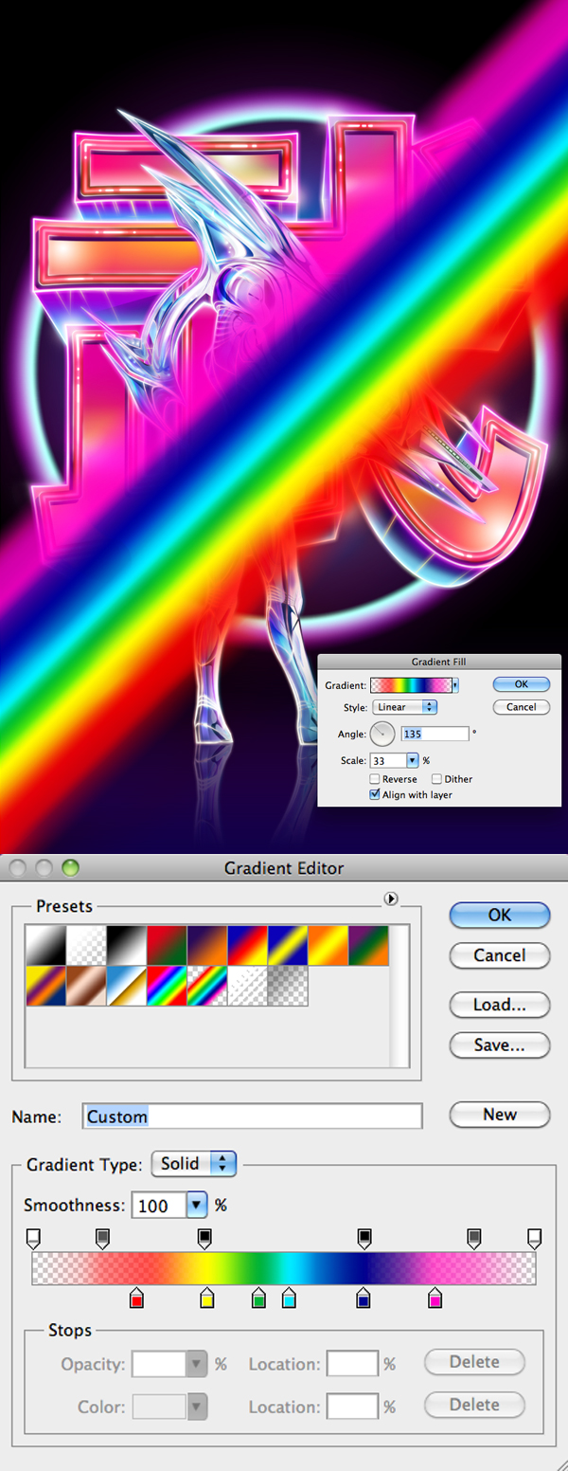Choose the gray neutral density preset
Image resolution: width=568 pixels, height=1471 pixels.
(288, 987)
